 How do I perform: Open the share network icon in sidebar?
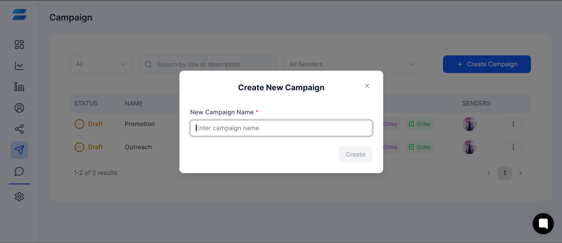(19, 129)
